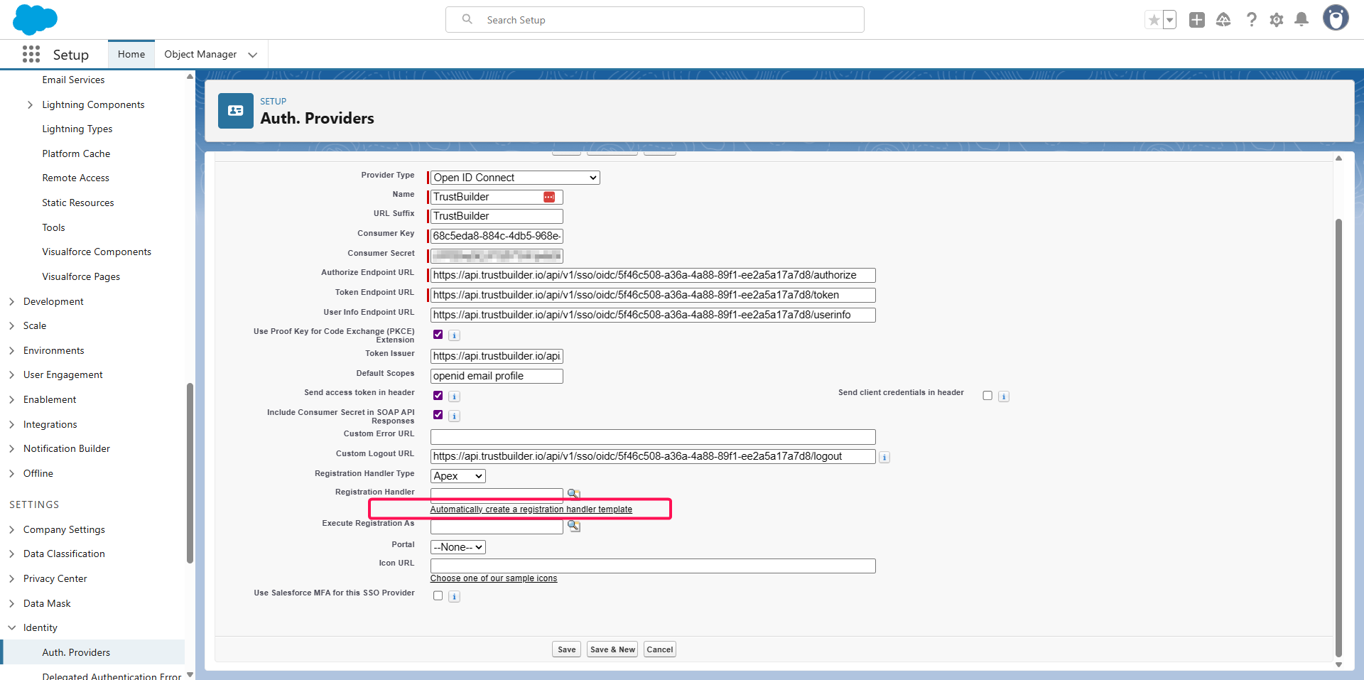Uncheck the PKCE Extension checkbox
The image size is (1364, 680).
pos(438,335)
